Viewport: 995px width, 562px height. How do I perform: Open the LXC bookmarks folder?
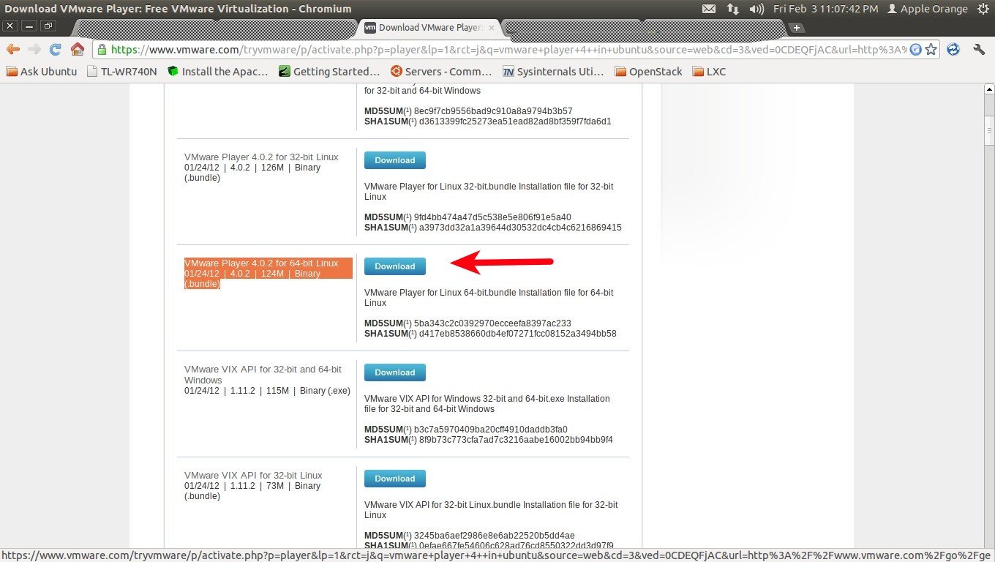pyautogui.click(x=708, y=71)
